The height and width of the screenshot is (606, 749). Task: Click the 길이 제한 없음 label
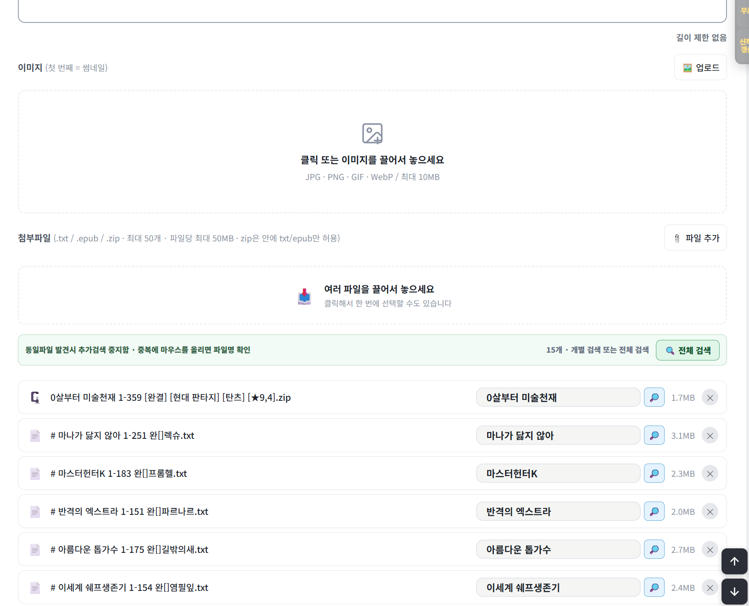tap(701, 38)
